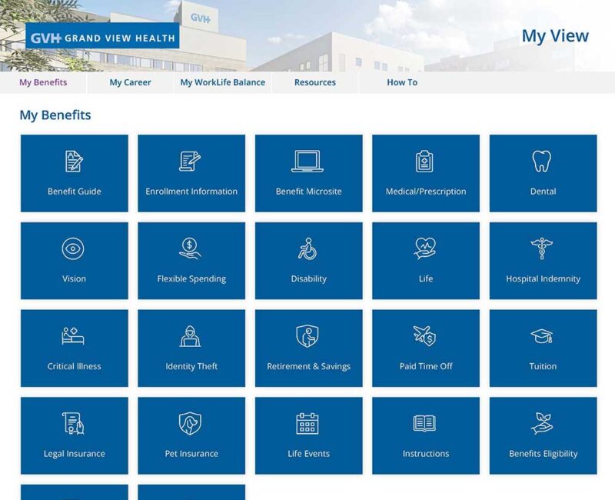Click the Life Events label
Viewport: 615px width, 500px height.
point(309,454)
